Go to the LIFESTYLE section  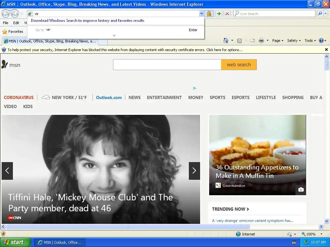click(266, 97)
